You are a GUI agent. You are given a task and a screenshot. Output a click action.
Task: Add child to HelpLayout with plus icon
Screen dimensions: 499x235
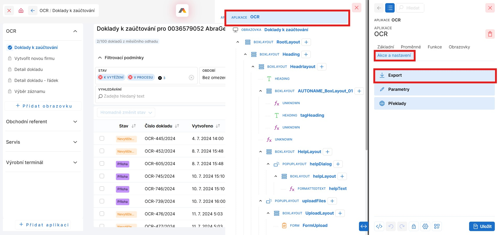tap(328, 152)
